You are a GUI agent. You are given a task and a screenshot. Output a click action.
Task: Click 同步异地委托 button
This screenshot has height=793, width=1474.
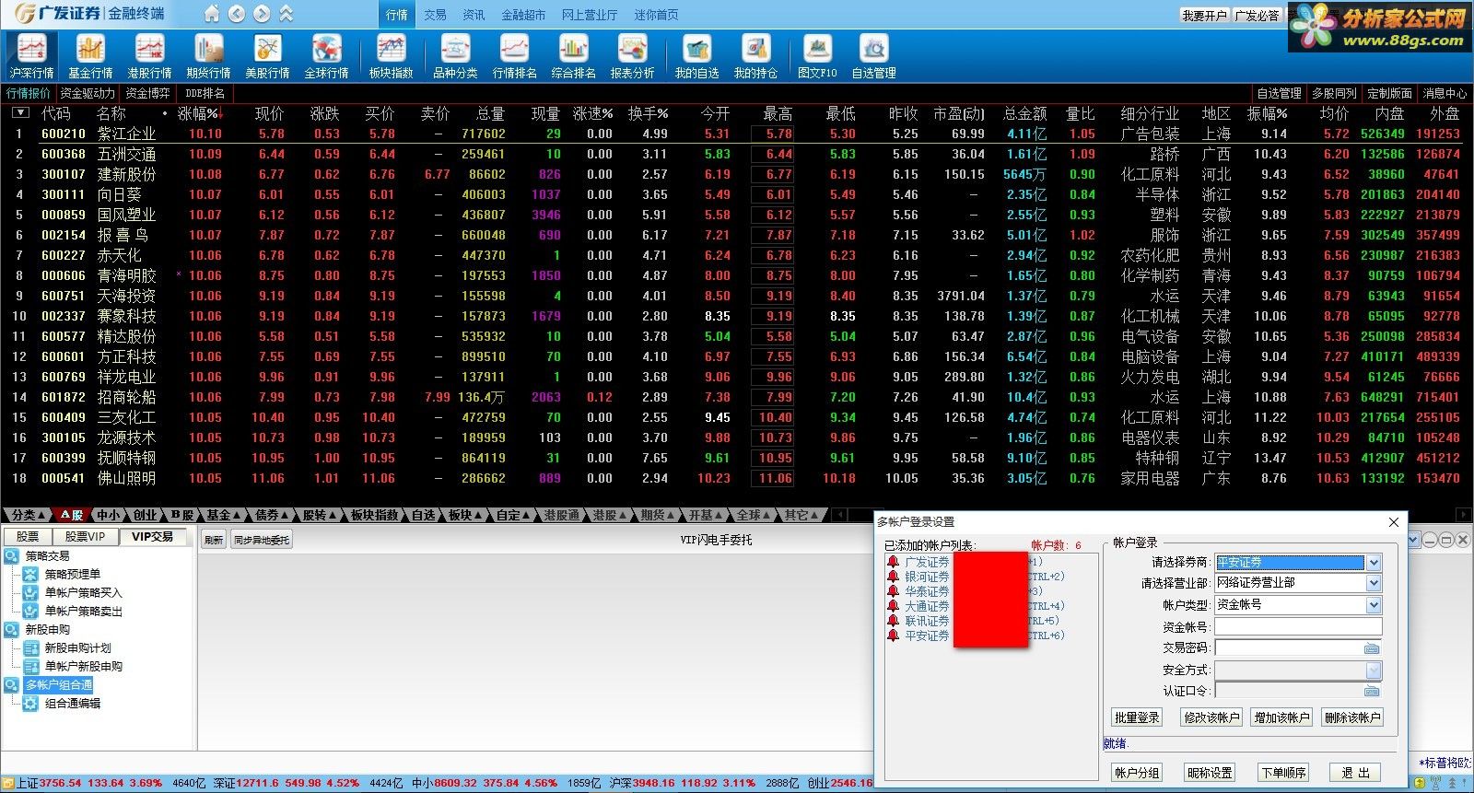pyautogui.click(x=262, y=540)
